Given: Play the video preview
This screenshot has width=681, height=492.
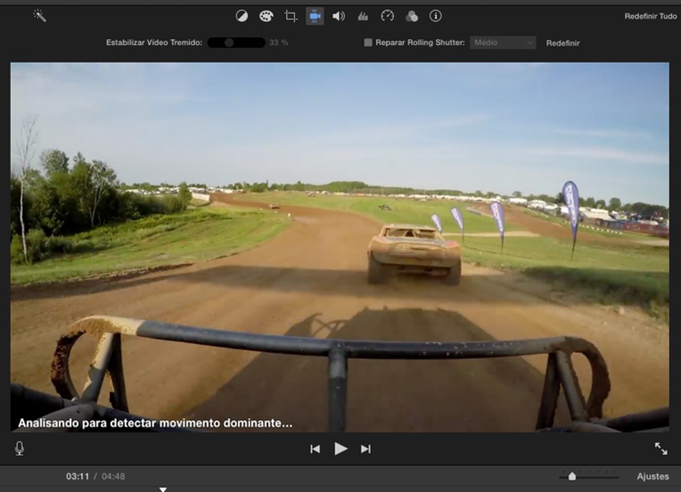Looking at the screenshot, I should (x=341, y=448).
